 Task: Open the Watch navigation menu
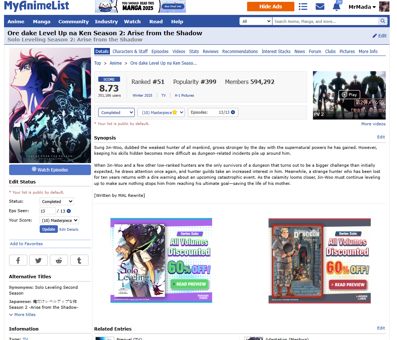[x=132, y=21]
